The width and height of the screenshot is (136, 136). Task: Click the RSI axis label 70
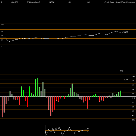click(2, 31)
